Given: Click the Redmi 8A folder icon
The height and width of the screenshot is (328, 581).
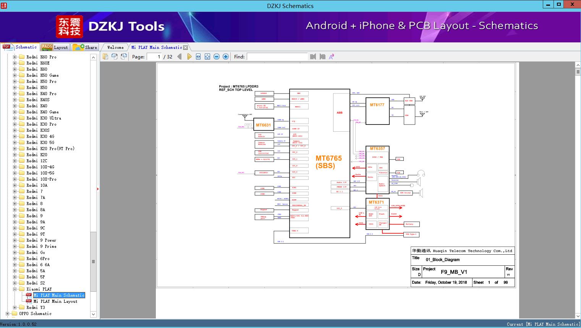Looking at the screenshot, I should pyautogui.click(x=22, y=210).
